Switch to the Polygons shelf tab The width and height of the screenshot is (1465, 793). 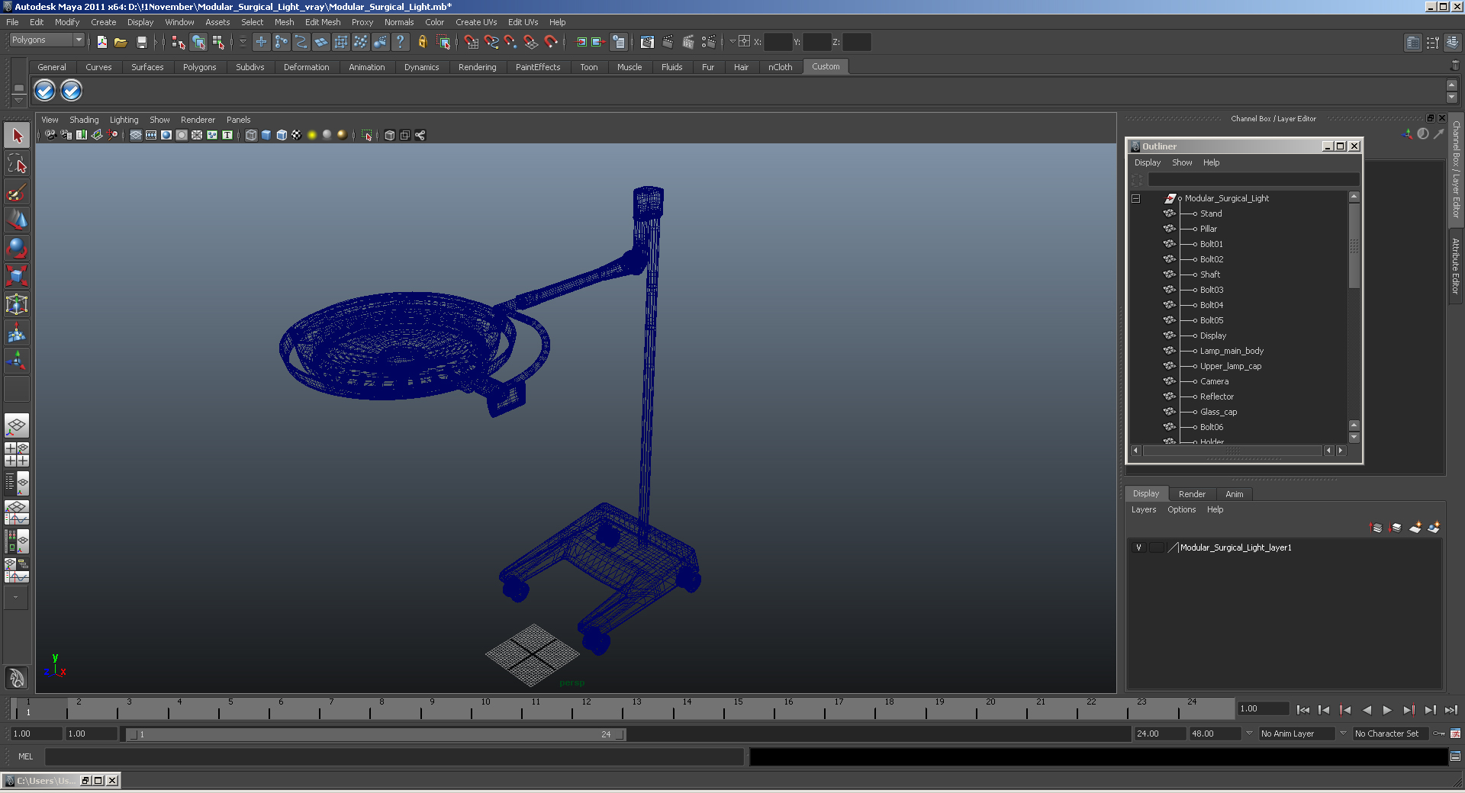point(199,67)
